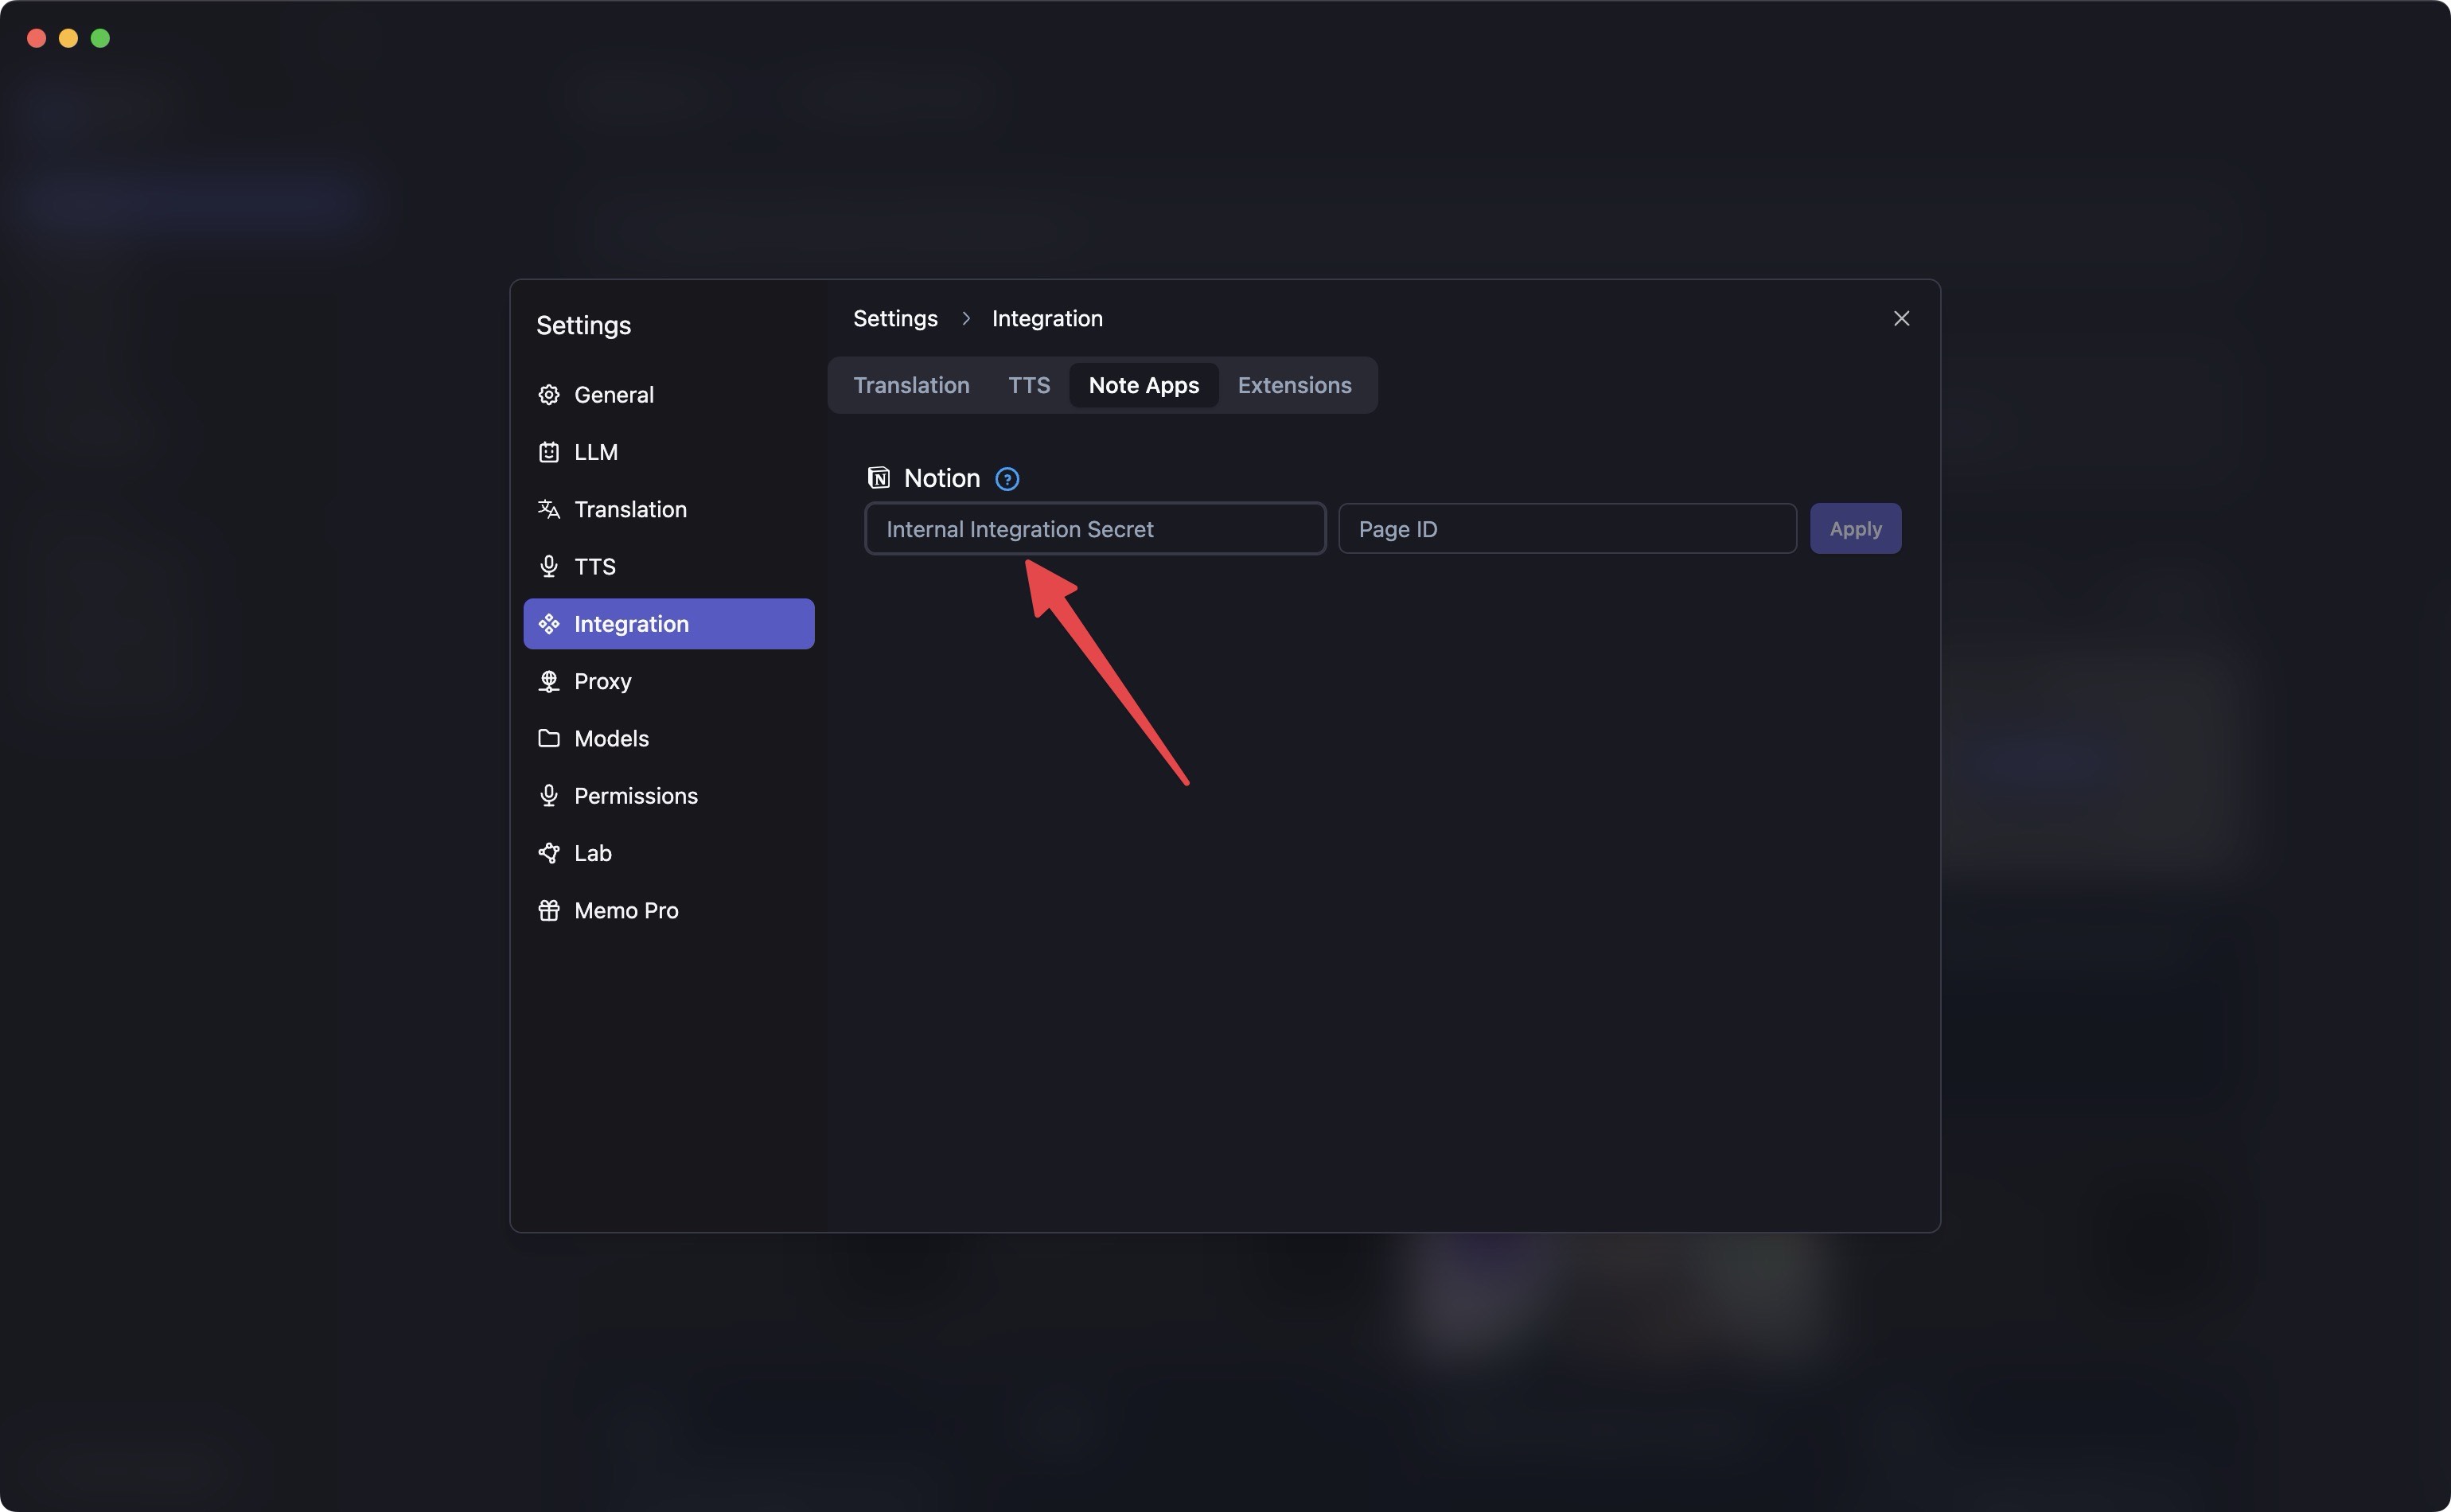The height and width of the screenshot is (1512, 2451).
Task: Select the Integration sidebar item
Action: click(668, 624)
